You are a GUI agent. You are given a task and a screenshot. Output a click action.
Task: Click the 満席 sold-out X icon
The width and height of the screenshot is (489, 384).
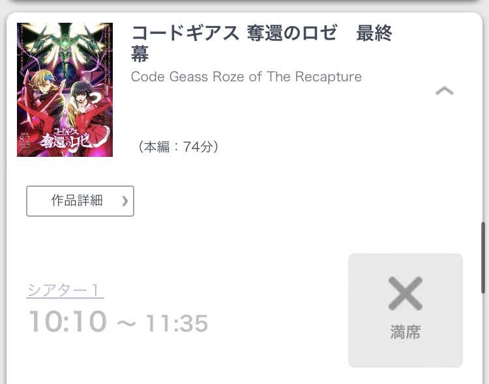[x=406, y=294]
